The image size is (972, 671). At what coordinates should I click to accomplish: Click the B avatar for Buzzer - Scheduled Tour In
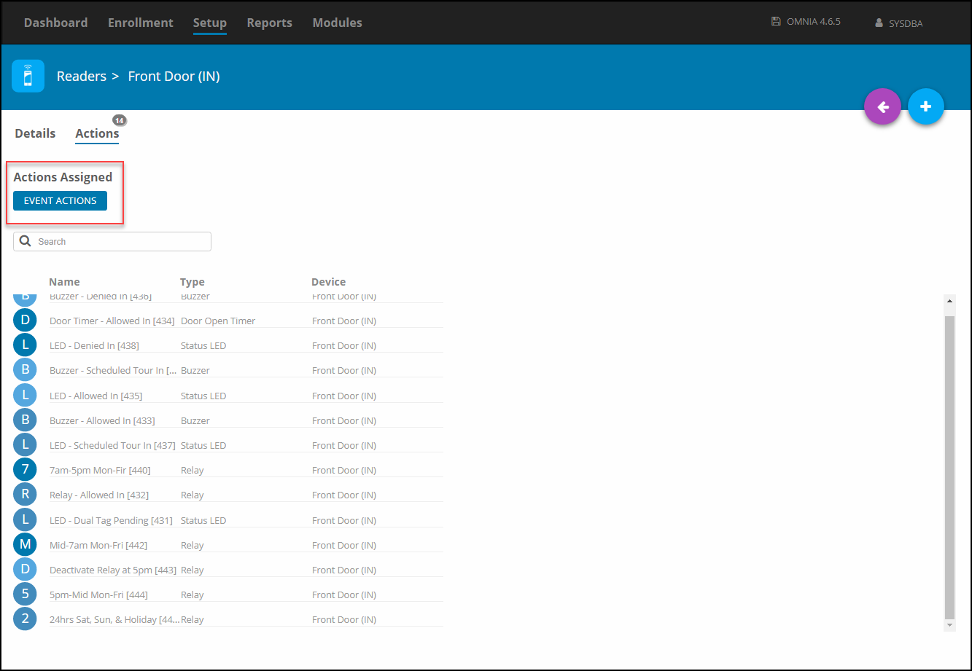point(25,370)
